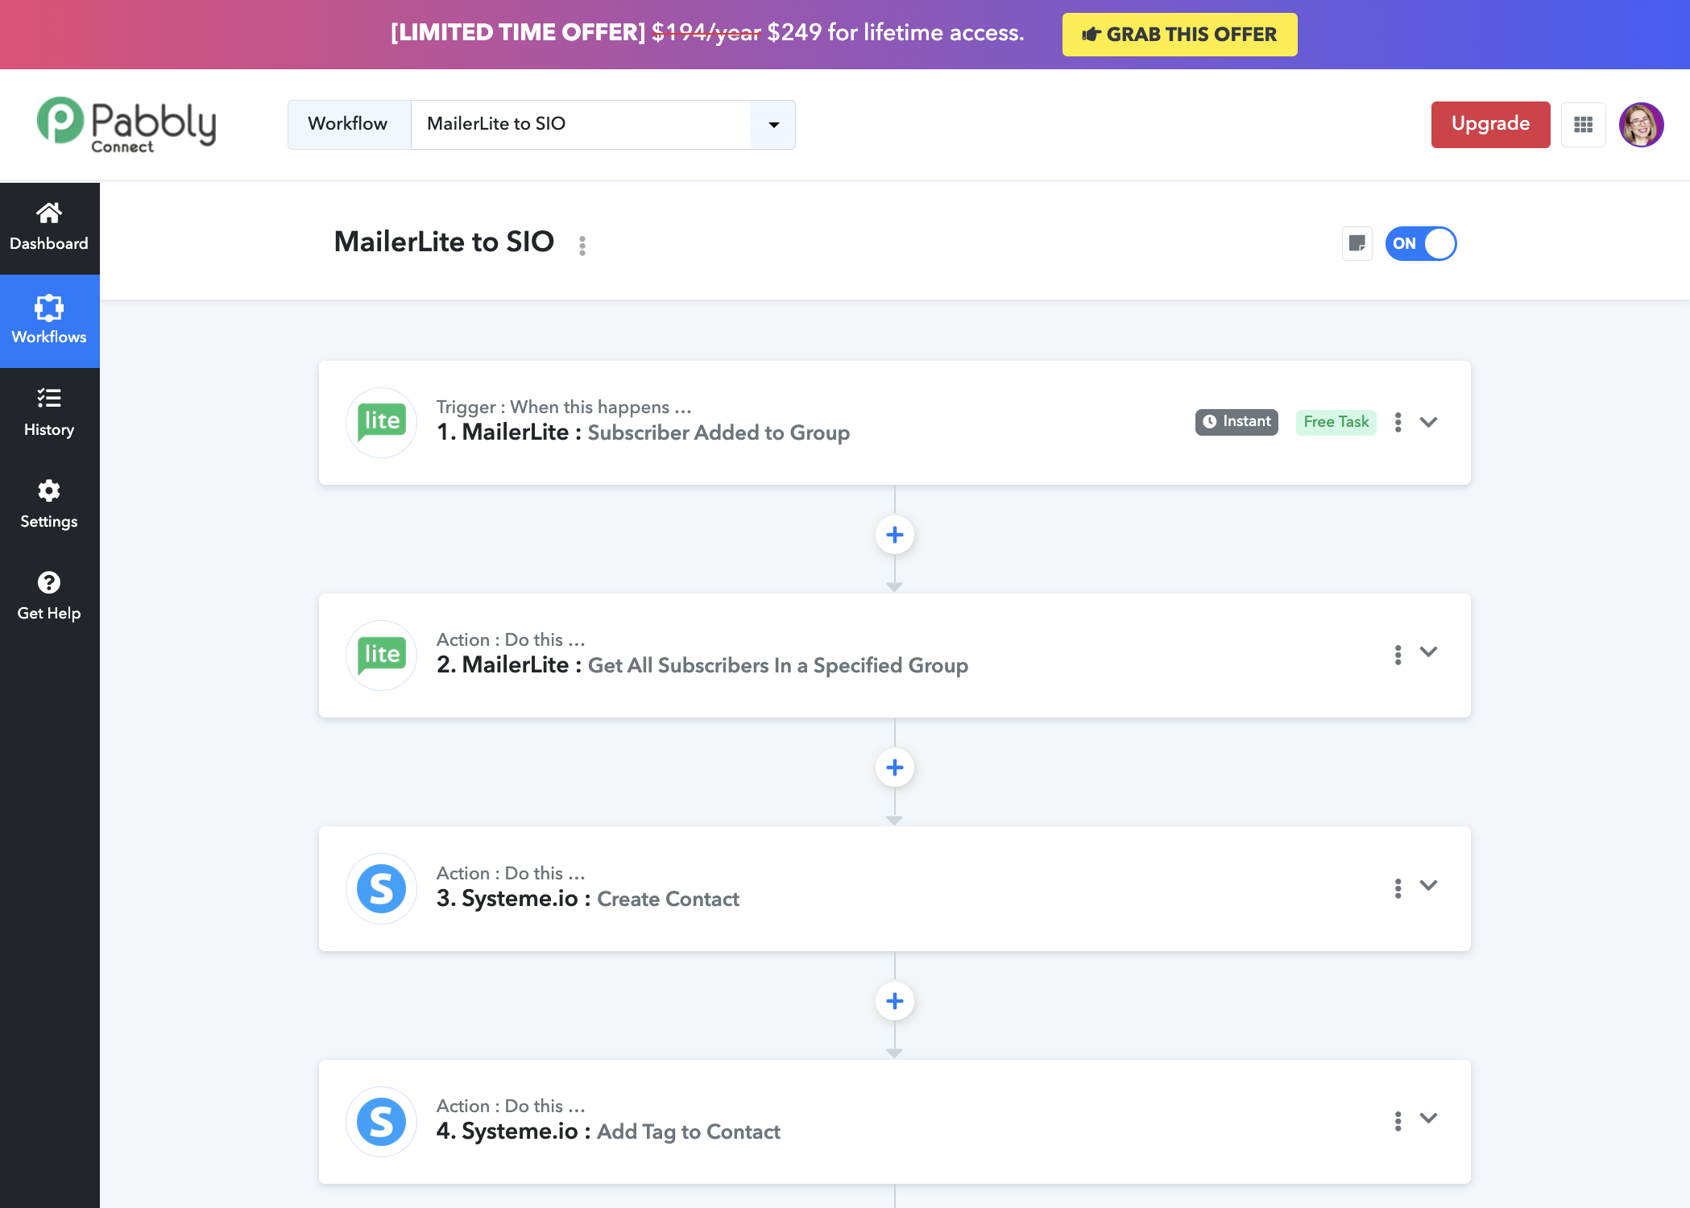1690x1208 pixels.
Task: Click the Instant badge on trigger
Action: point(1236,422)
